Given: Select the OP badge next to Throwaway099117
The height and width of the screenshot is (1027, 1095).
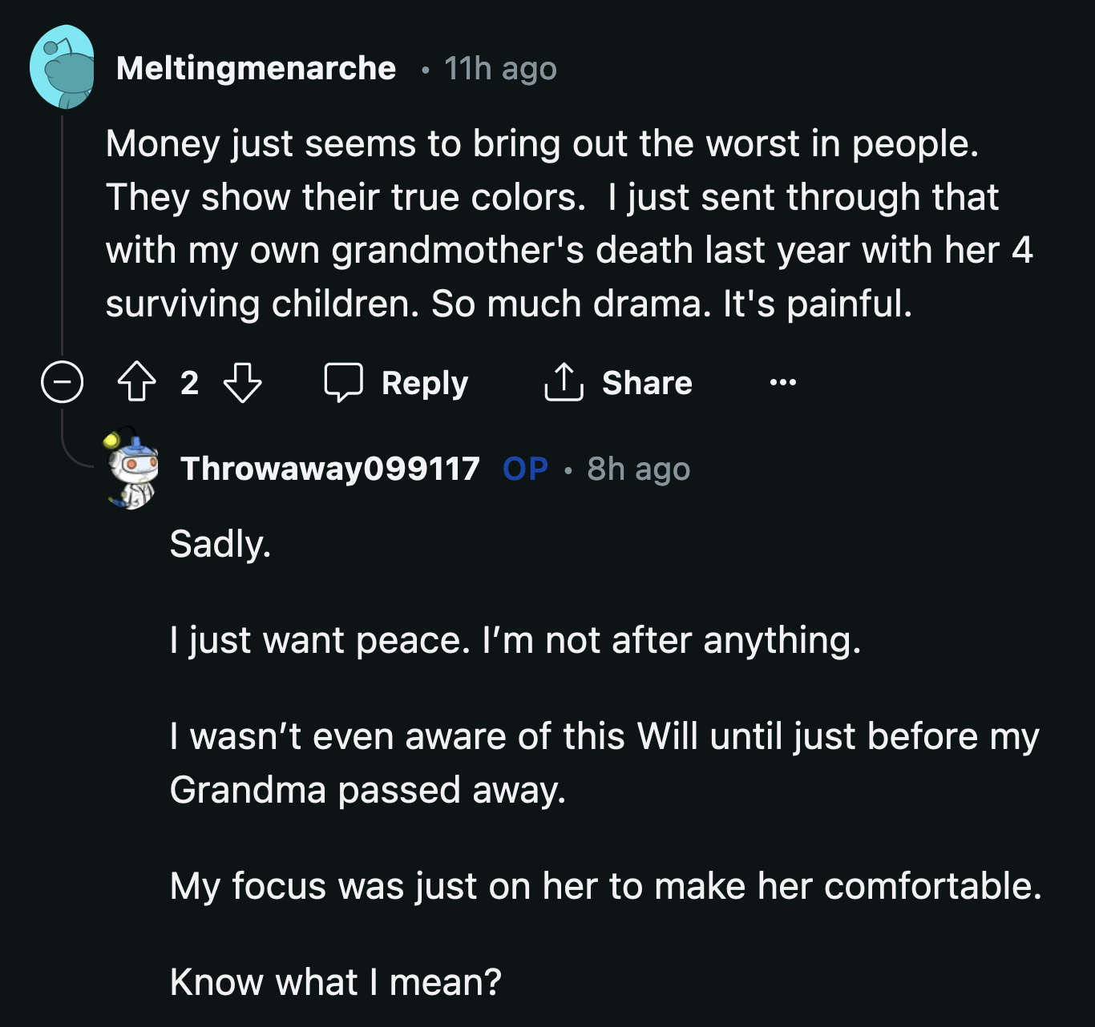Looking at the screenshot, I should pyautogui.click(x=525, y=469).
